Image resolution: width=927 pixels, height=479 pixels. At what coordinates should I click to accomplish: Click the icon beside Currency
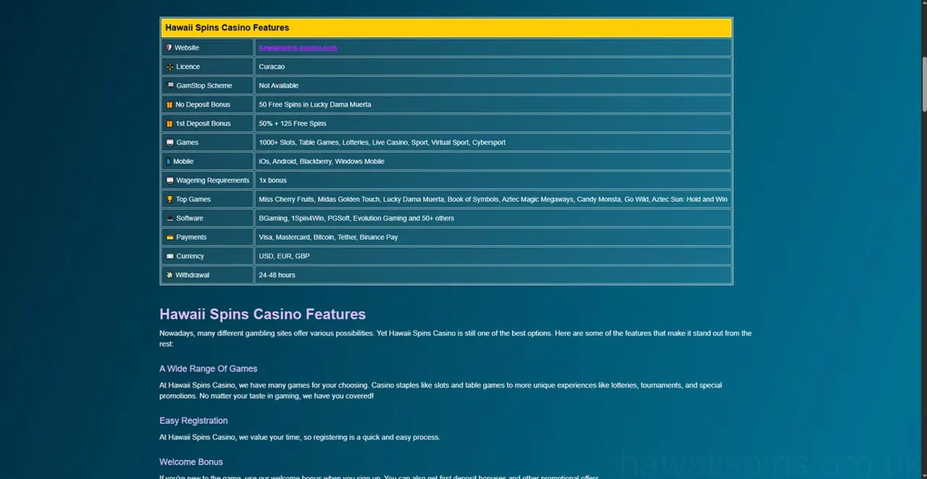click(169, 256)
